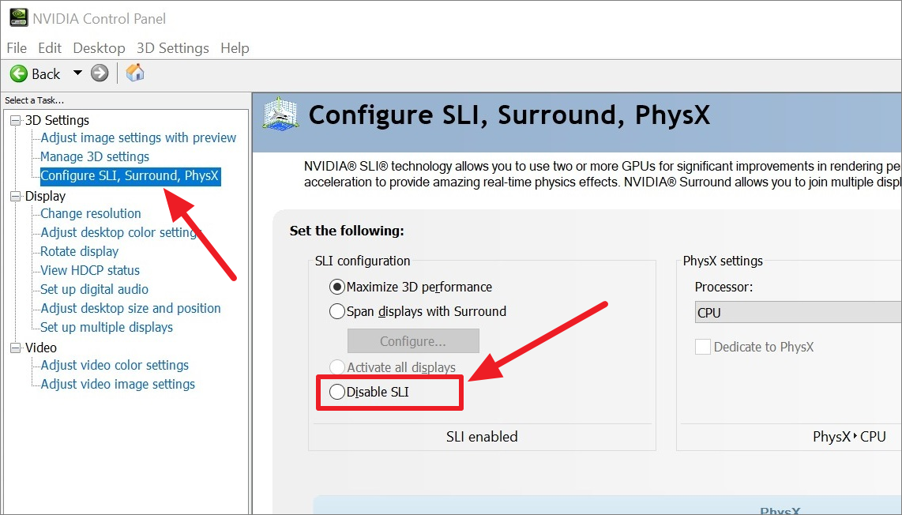Click the Configure... button
The height and width of the screenshot is (515, 902).
(x=413, y=340)
